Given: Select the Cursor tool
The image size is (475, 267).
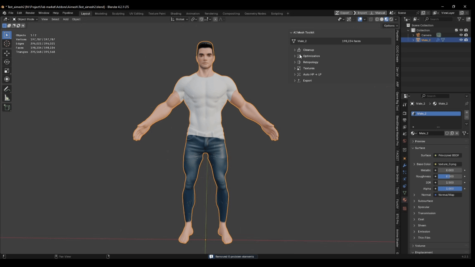Looking at the screenshot, I should [x=7, y=43].
